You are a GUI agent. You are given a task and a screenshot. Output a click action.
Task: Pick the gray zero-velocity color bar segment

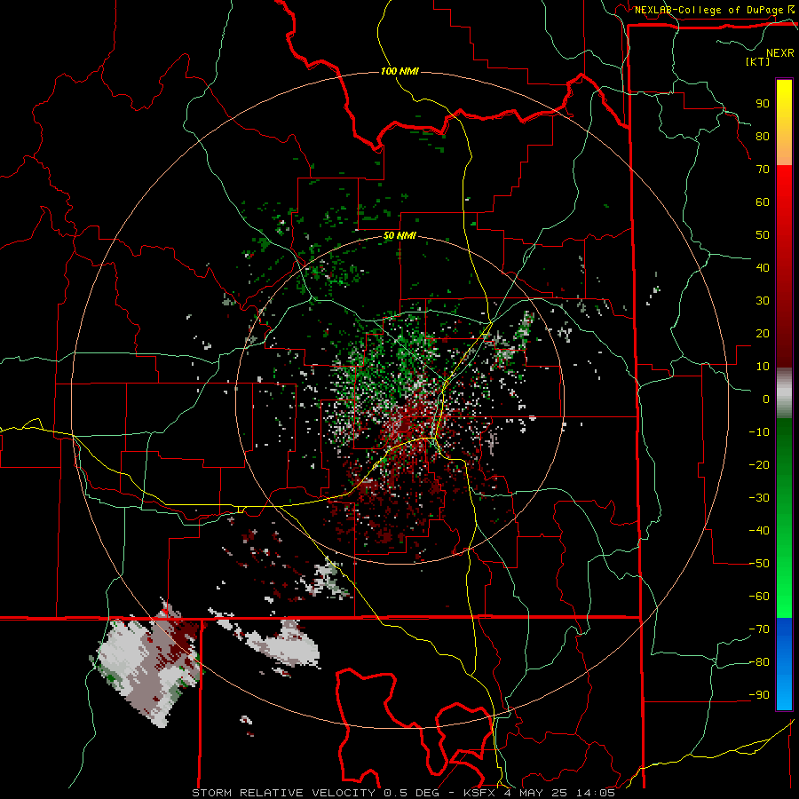pyautogui.click(x=784, y=393)
